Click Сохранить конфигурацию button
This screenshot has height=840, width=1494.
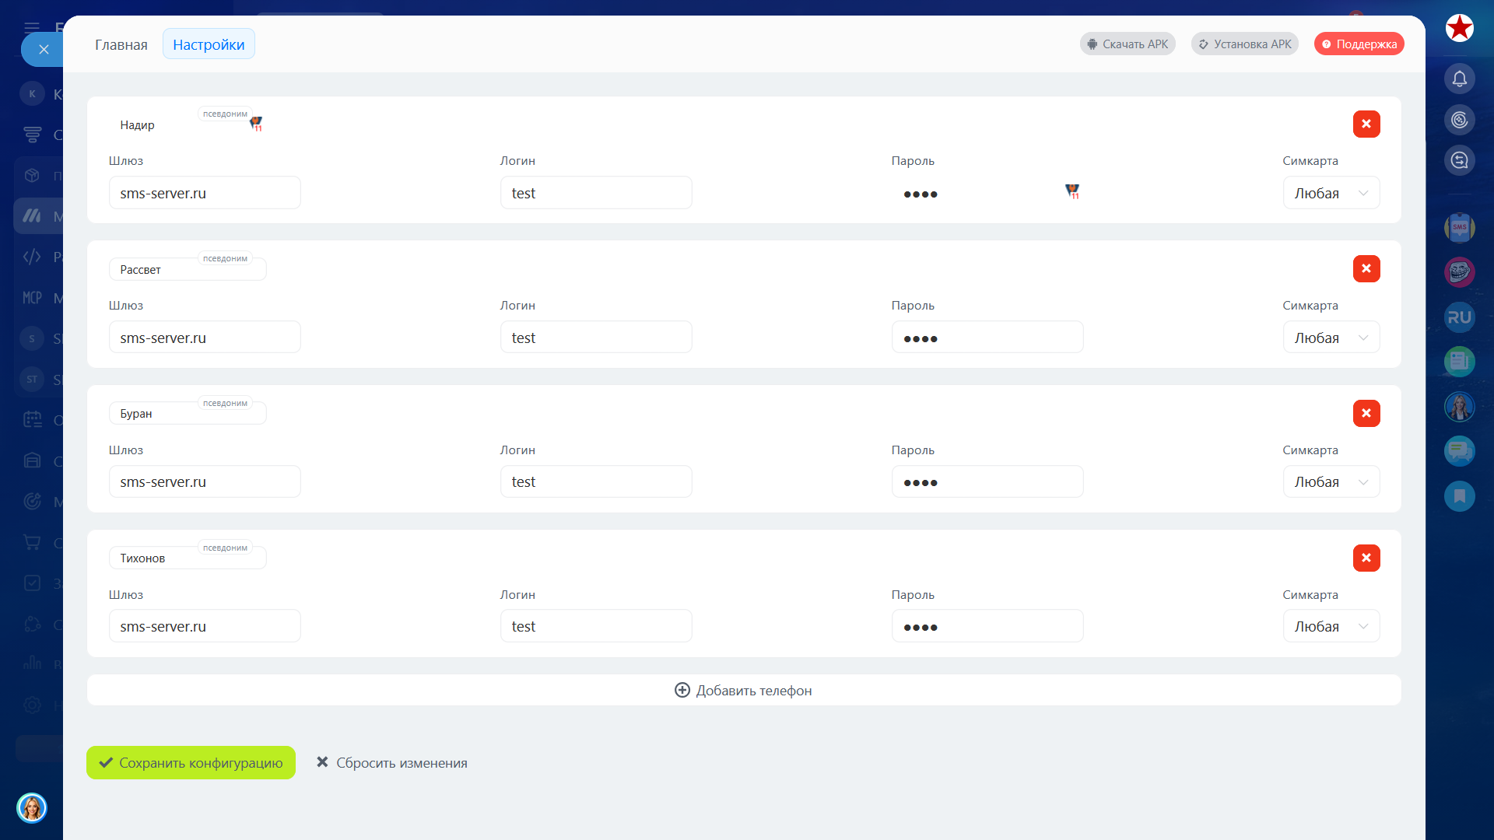pos(191,763)
